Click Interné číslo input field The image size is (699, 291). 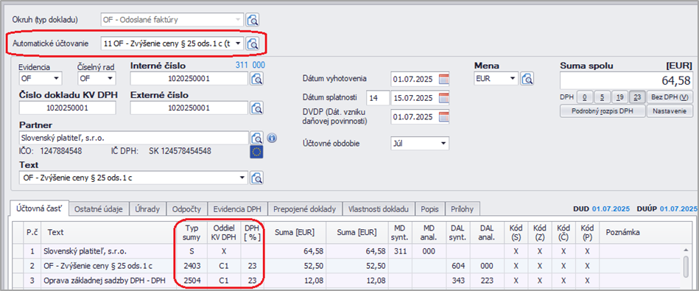(189, 79)
